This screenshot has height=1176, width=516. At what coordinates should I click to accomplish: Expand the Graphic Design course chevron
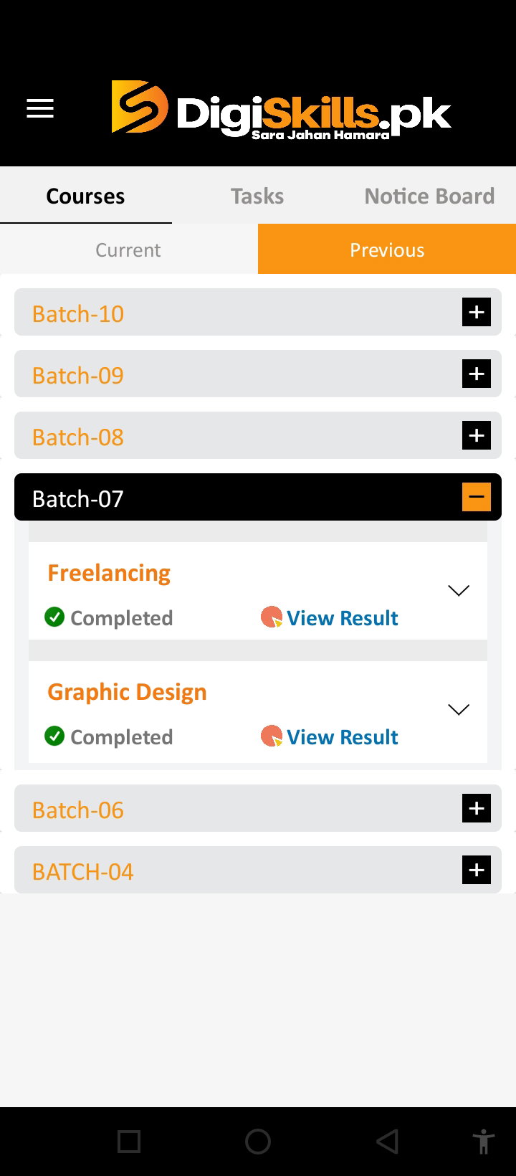tap(459, 709)
